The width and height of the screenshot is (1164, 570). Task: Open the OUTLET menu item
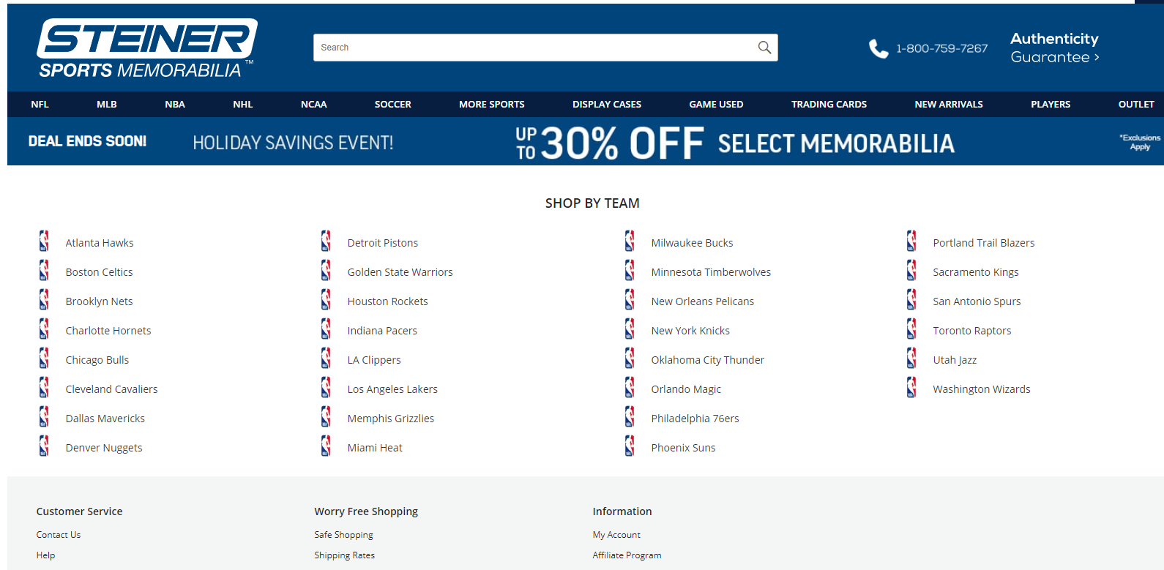coord(1135,105)
